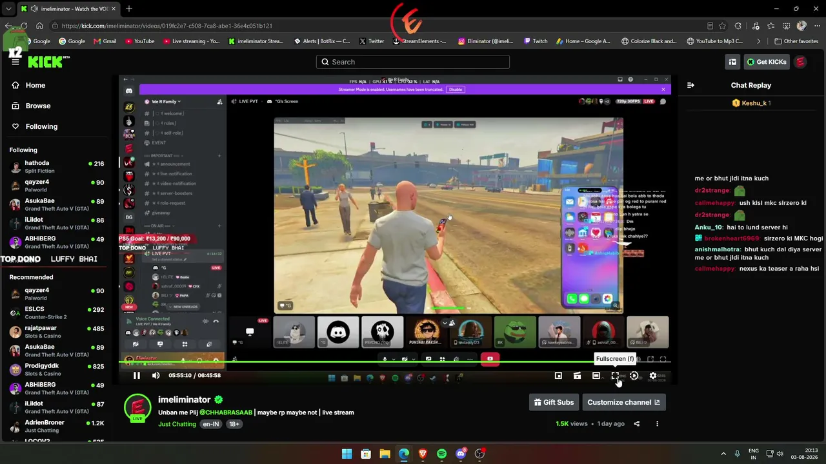Select the imeliminator Kick browser tab

click(x=68, y=9)
